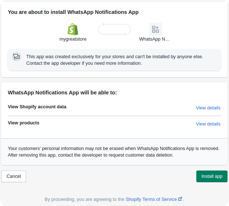229x206 pixels.
Task: Click the exclusive app info banner text
Action: pyautogui.click(x=115, y=60)
